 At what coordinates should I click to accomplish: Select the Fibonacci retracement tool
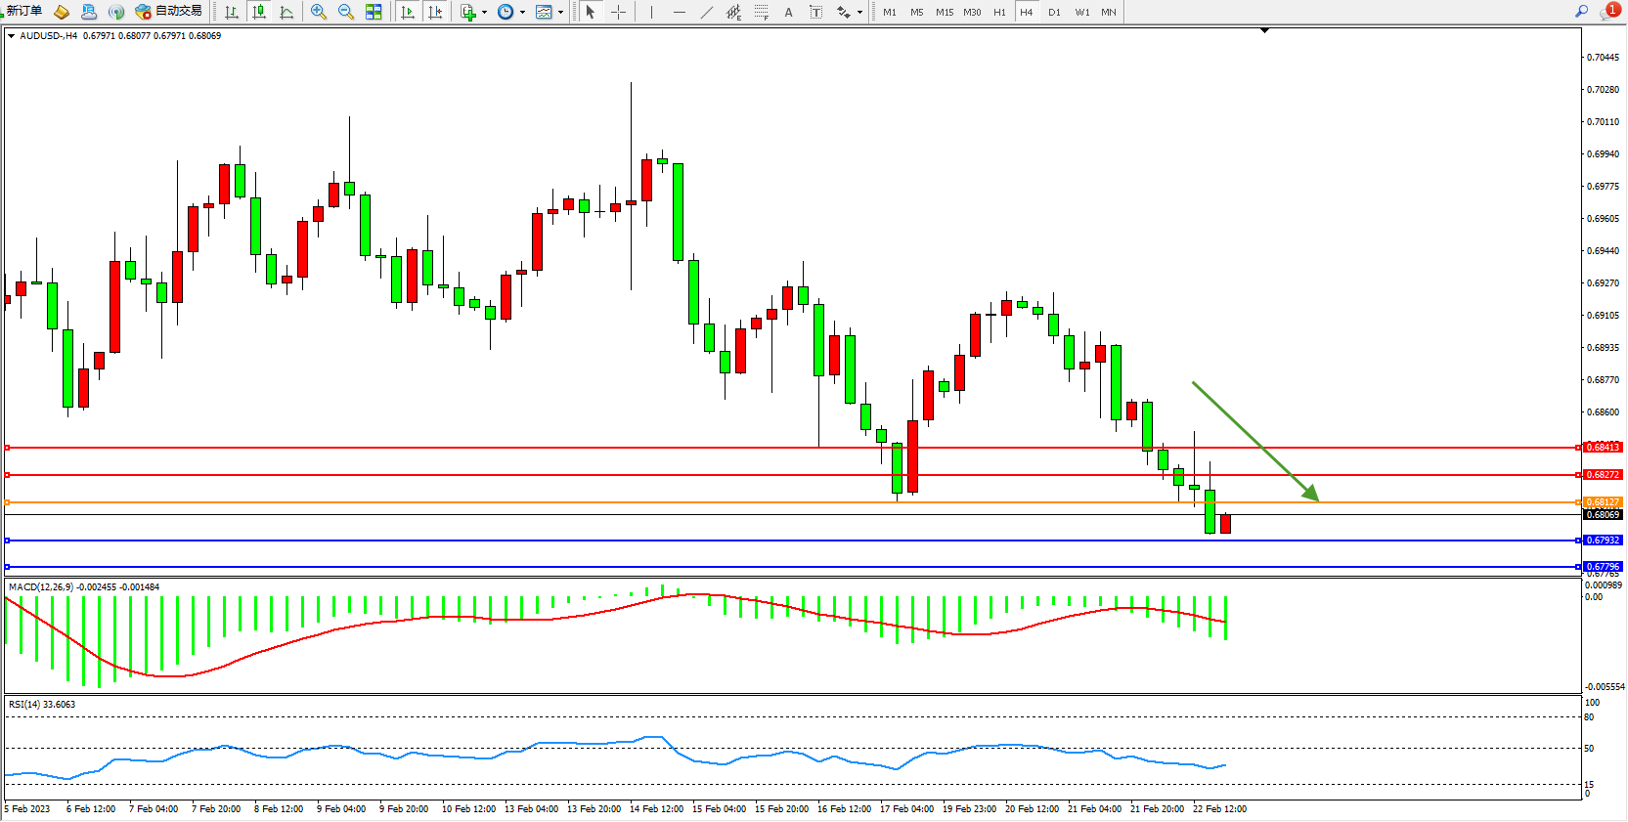(x=761, y=12)
